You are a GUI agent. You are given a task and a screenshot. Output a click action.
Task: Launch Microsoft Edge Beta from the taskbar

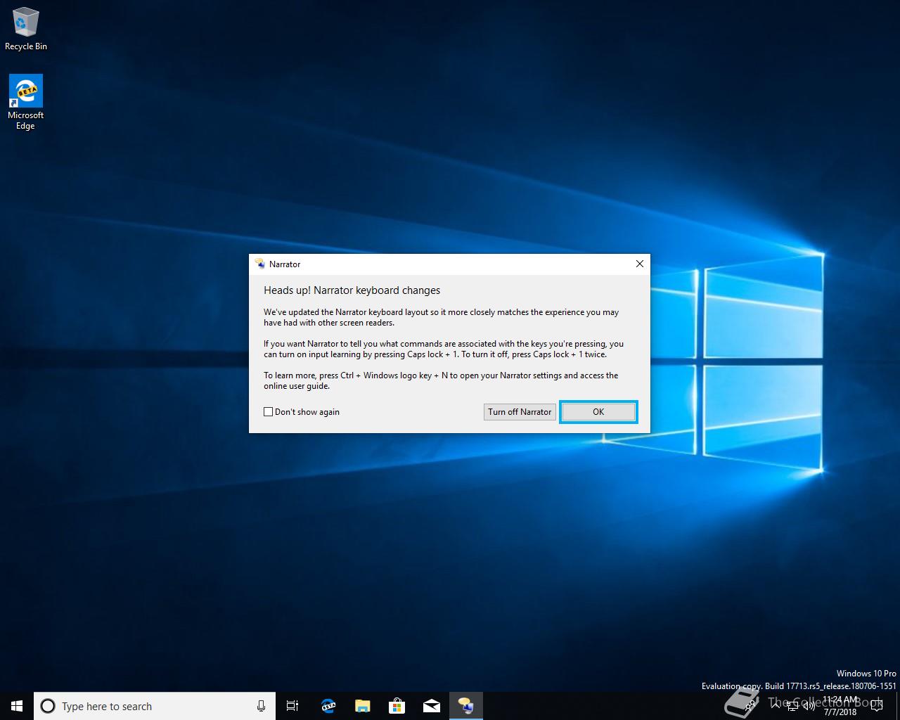pos(328,706)
